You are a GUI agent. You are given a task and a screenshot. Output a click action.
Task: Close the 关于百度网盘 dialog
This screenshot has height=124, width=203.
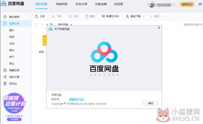159,28
